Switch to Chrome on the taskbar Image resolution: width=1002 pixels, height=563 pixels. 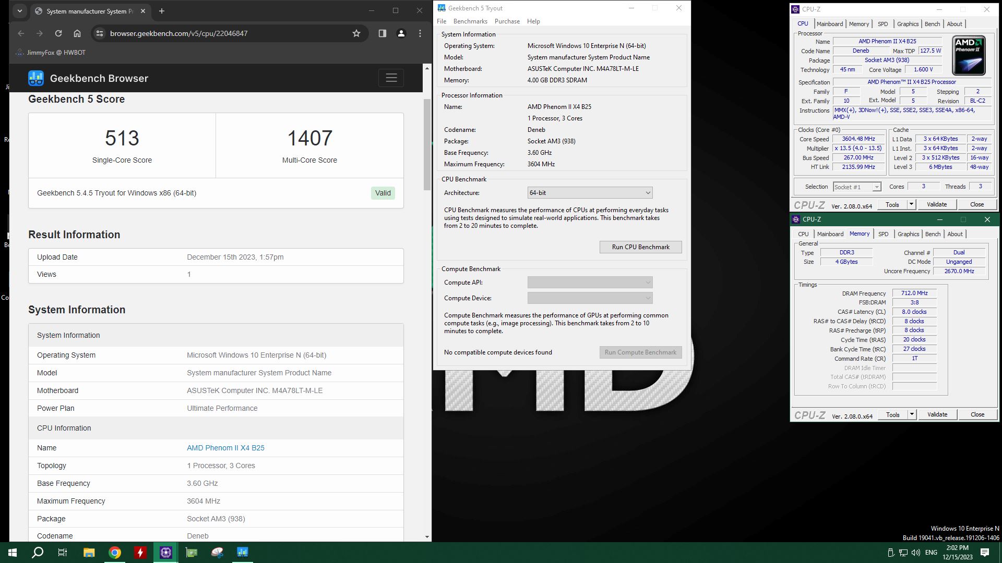coord(115,552)
